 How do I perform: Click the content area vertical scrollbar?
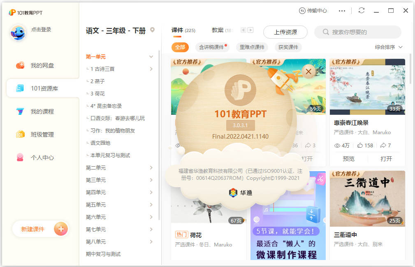tap(410, 69)
